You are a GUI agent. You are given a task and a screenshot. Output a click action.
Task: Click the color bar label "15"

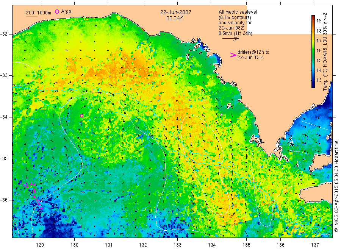click(319, 61)
